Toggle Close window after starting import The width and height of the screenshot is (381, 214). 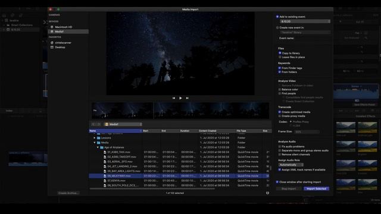277,182
